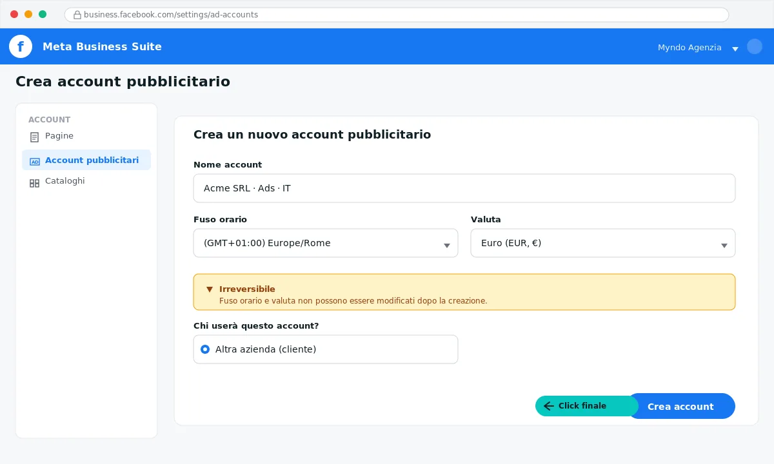Click the red close window button

coord(14,14)
